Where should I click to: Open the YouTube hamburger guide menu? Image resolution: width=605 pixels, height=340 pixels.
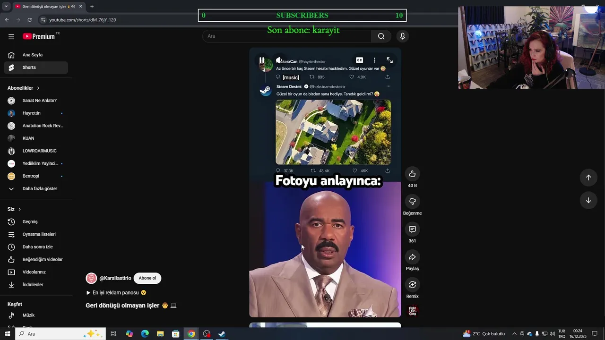click(x=11, y=36)
